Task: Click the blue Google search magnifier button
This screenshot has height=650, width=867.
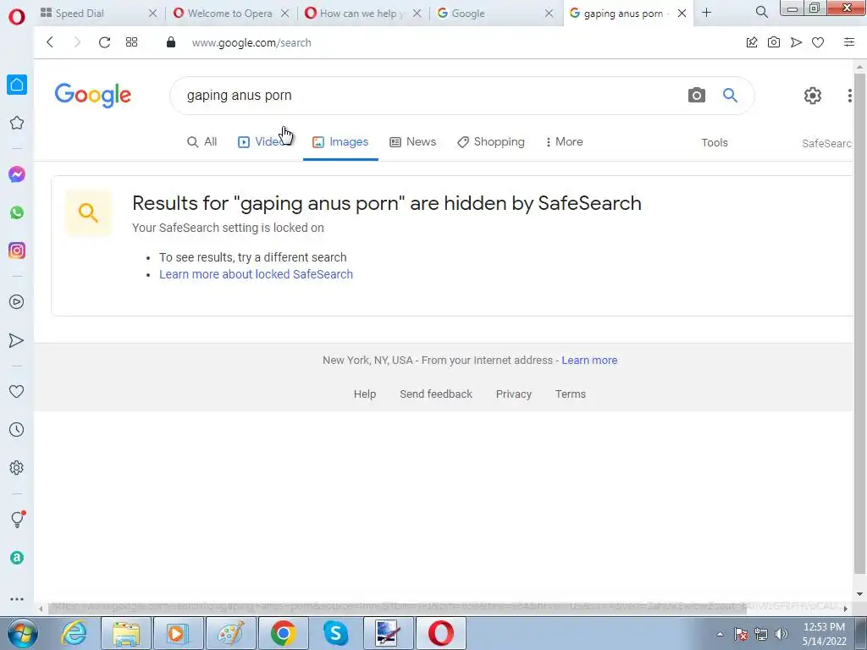Action: (730, 95)
